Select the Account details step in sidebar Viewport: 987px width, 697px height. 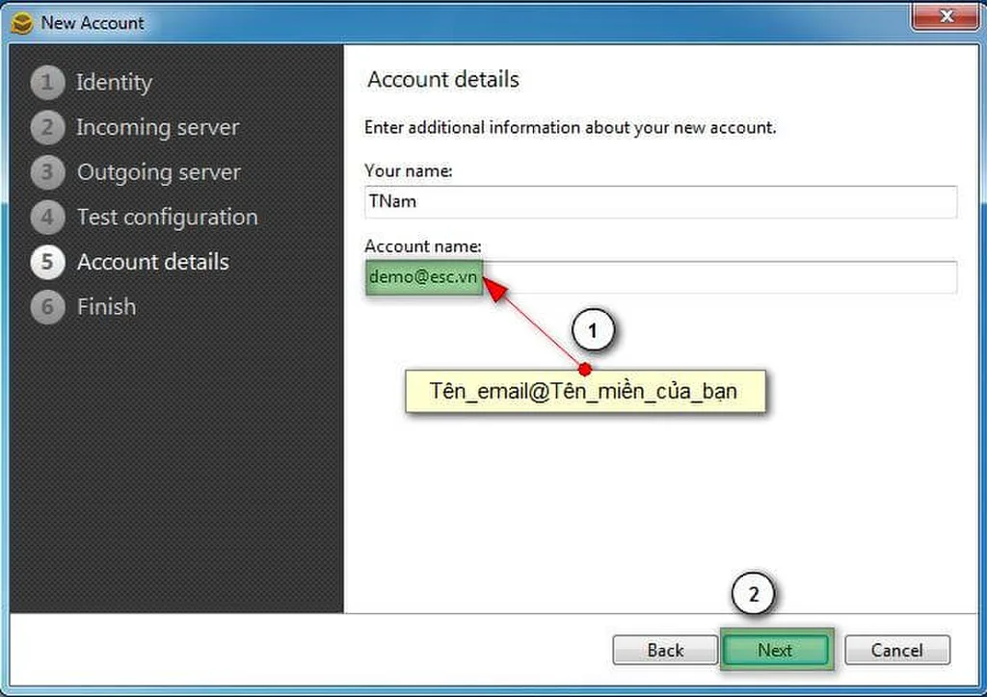point(130,262)
